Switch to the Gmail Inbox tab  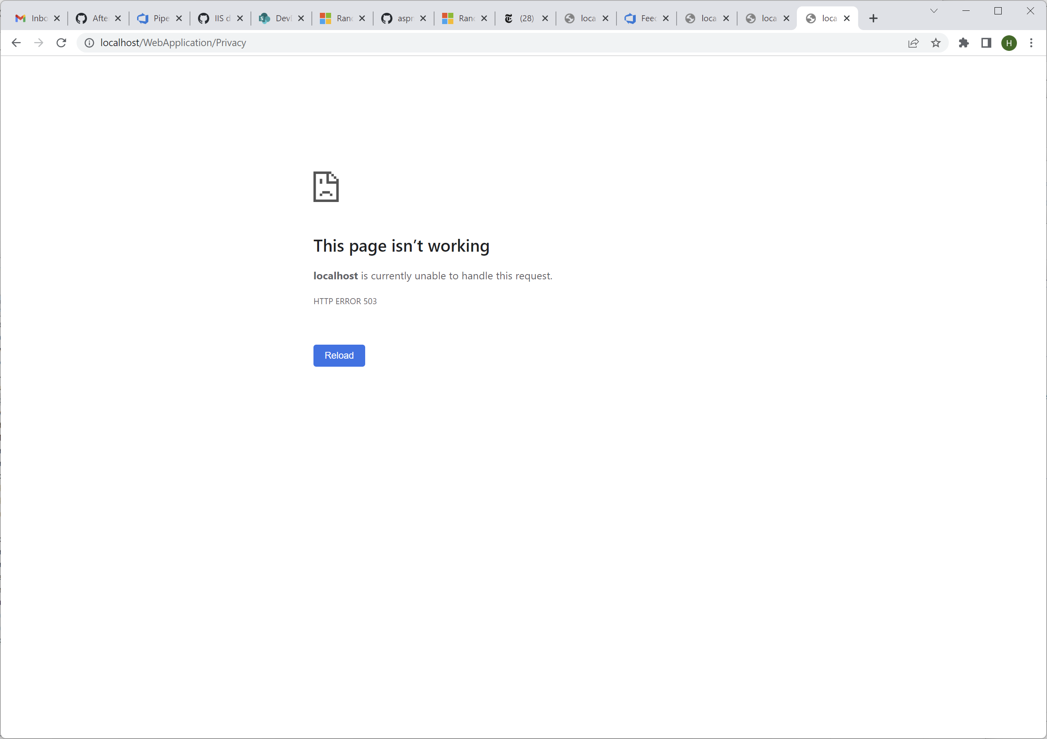[36, 18]
